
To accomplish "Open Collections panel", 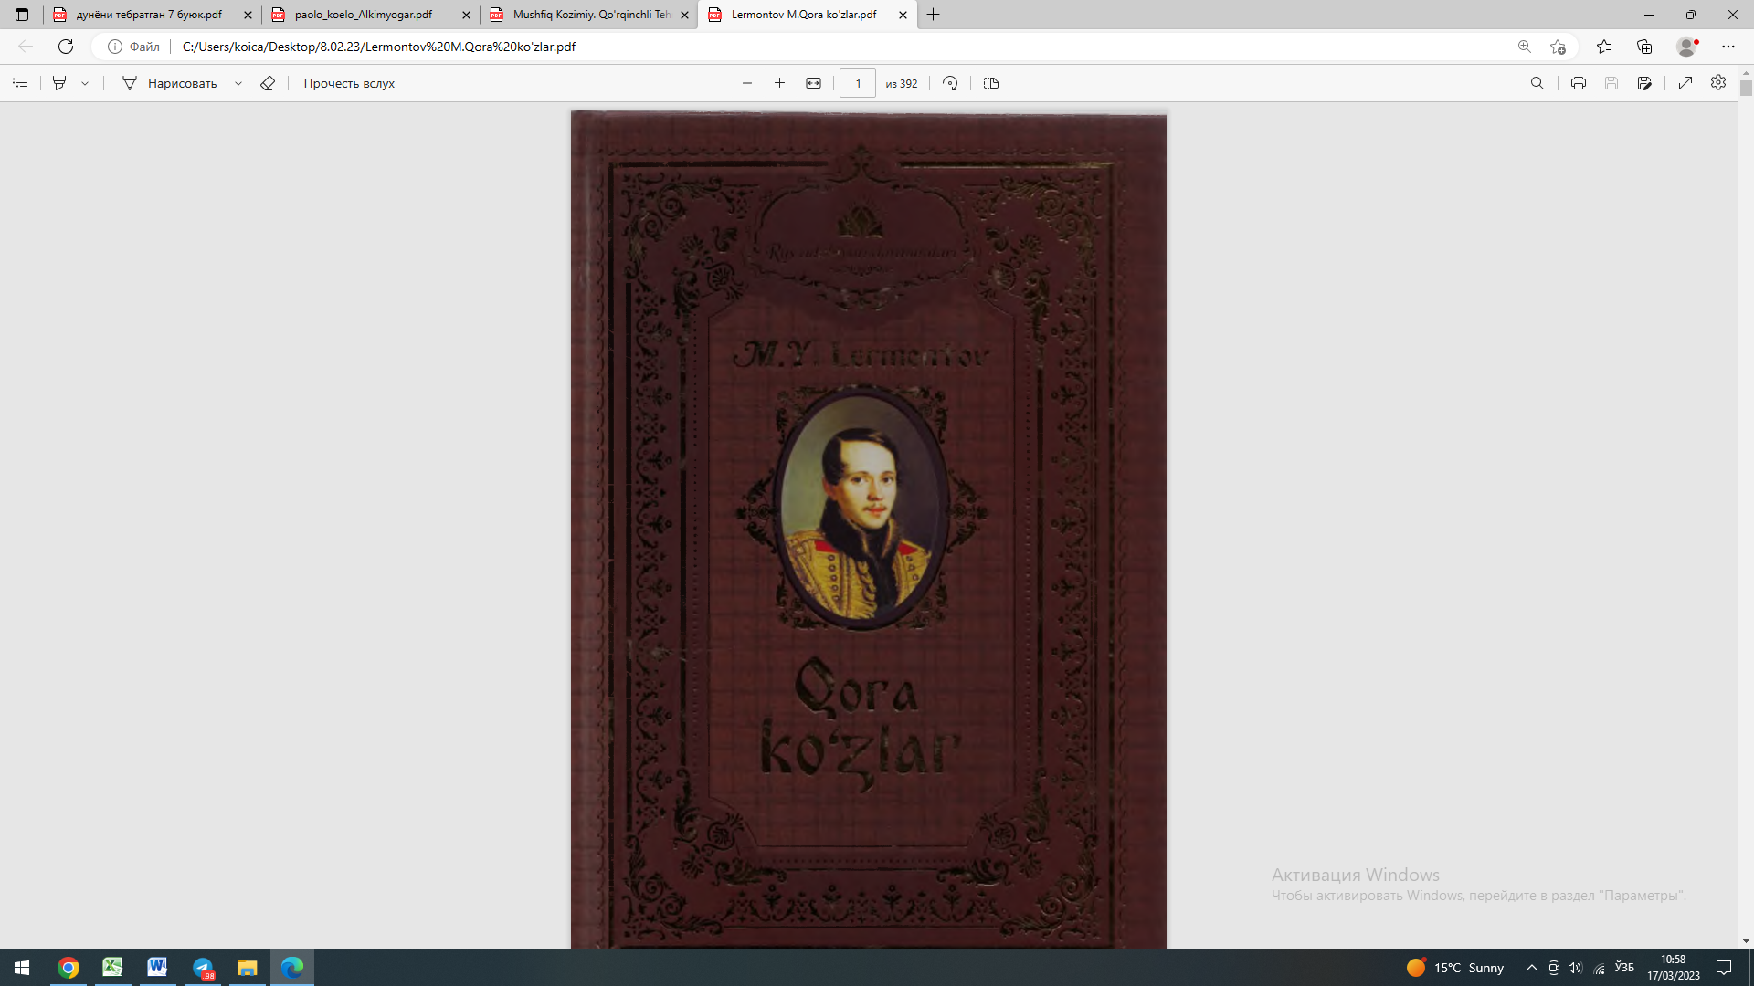I will (1644, 47).
